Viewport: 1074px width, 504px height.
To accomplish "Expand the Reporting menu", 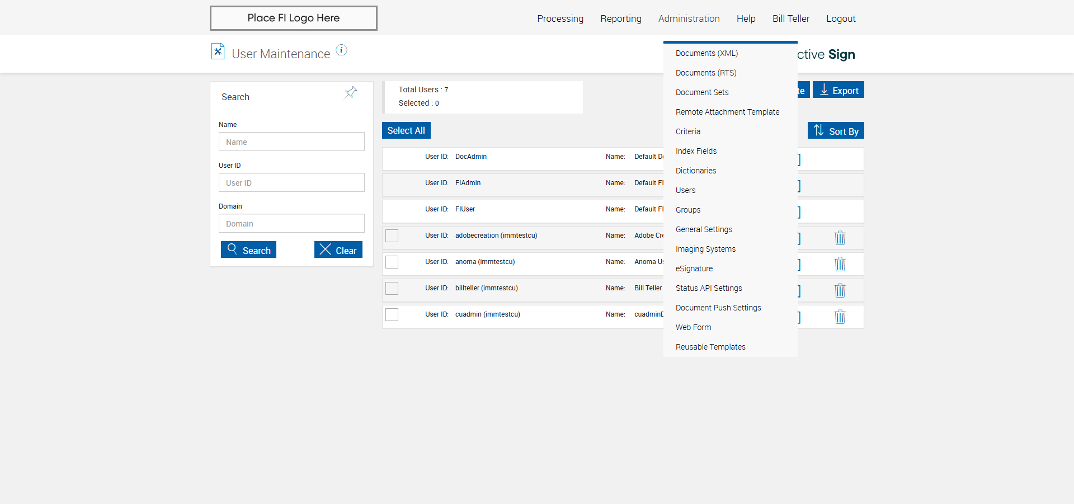I will (x=620, y=18).
